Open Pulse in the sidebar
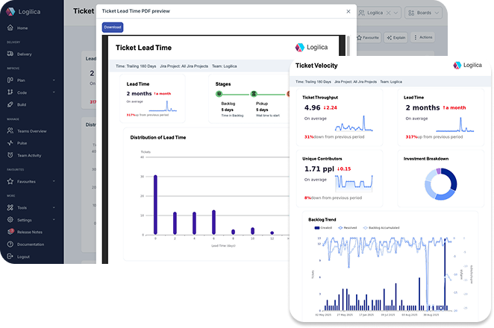 [22, 143]
